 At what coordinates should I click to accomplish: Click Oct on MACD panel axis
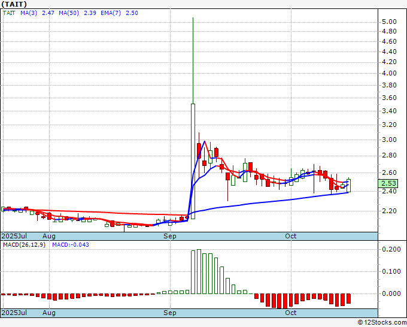[290, 313]
